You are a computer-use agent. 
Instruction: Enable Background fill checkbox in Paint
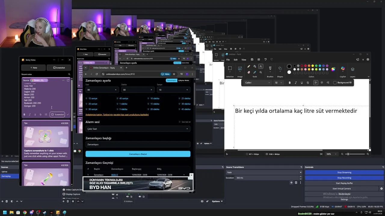pyautogui.click(x=335, y=82)
